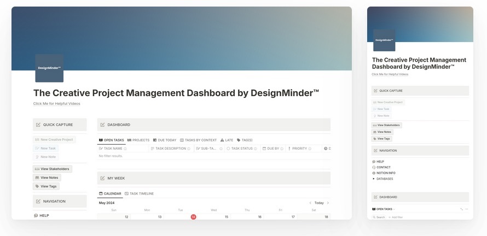Open View Stakeholders in desktop view
487x236 pixels.
tap(52, 169)
